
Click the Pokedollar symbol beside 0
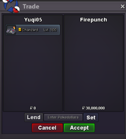pyautogui.click(x=31, y=108)
